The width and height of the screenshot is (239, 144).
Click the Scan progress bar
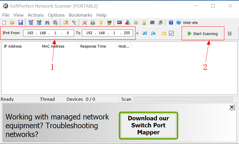coord(183,99)
